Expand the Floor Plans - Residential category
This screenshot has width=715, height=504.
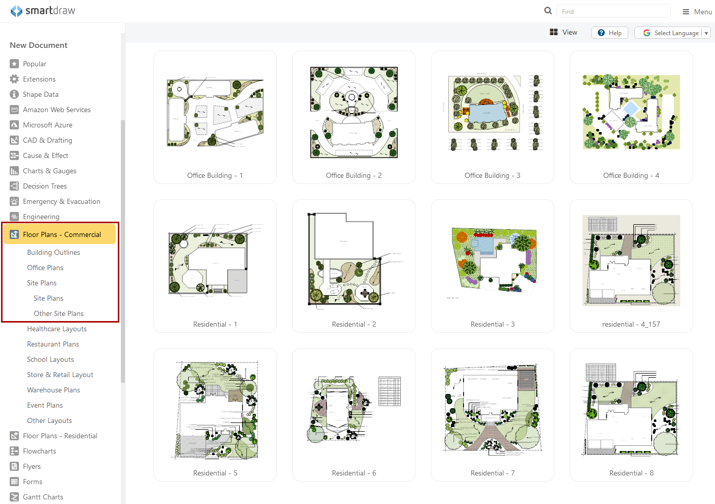pyautogui.click(x=60, y=436)
